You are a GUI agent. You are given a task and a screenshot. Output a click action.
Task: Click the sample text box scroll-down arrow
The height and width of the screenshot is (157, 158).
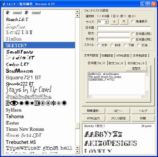click(x=147, y=92)
